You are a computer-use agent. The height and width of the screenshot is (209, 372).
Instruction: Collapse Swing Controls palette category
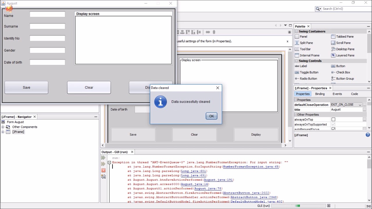(x=297, y=61)
